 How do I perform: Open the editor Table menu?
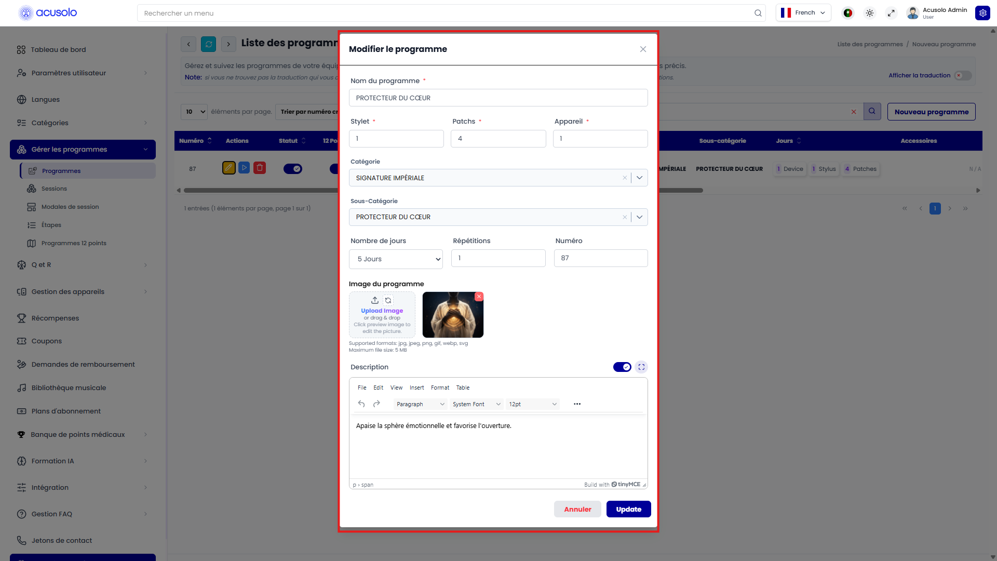pyautogui.click(x=463, y=388)
